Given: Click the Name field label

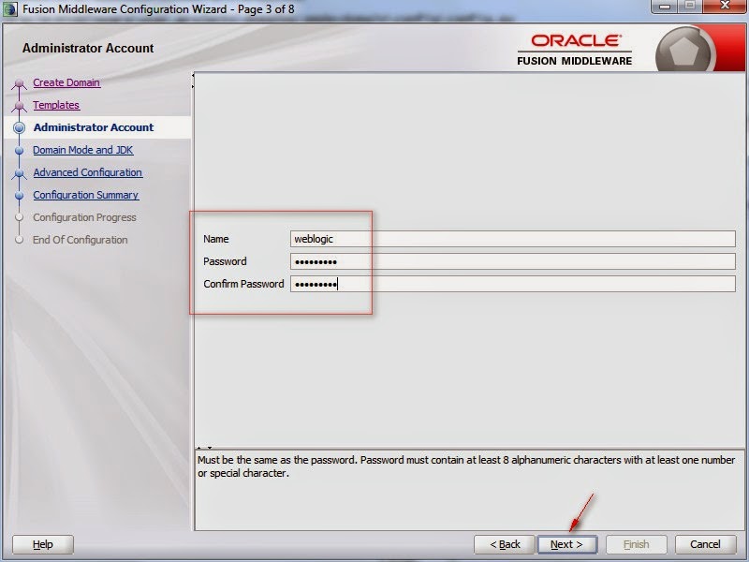Looking at the screenshot, I should pos(216,239).
